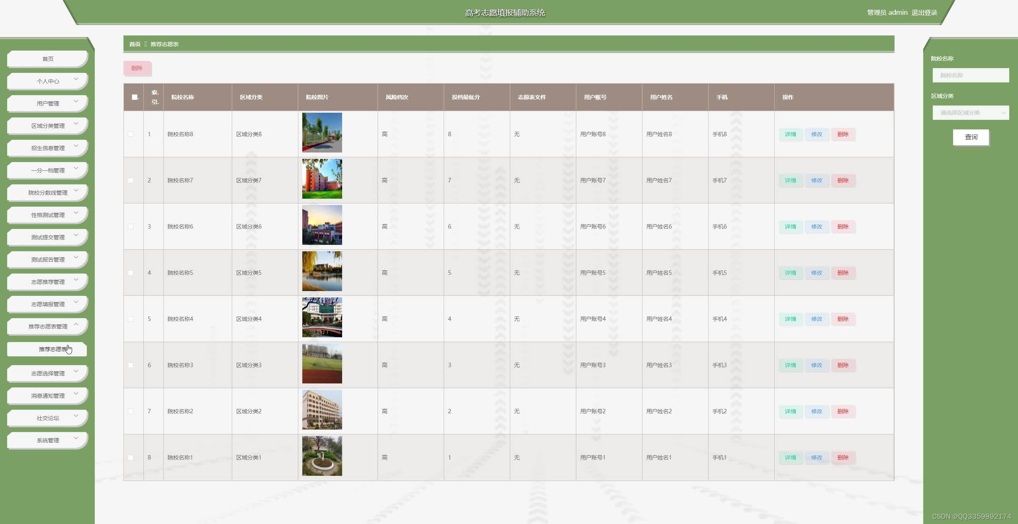Click 修改 for 院校名称1
The height and width of the screenshot is (524, 1018).
pyautogui.click(x=816, y=458)
